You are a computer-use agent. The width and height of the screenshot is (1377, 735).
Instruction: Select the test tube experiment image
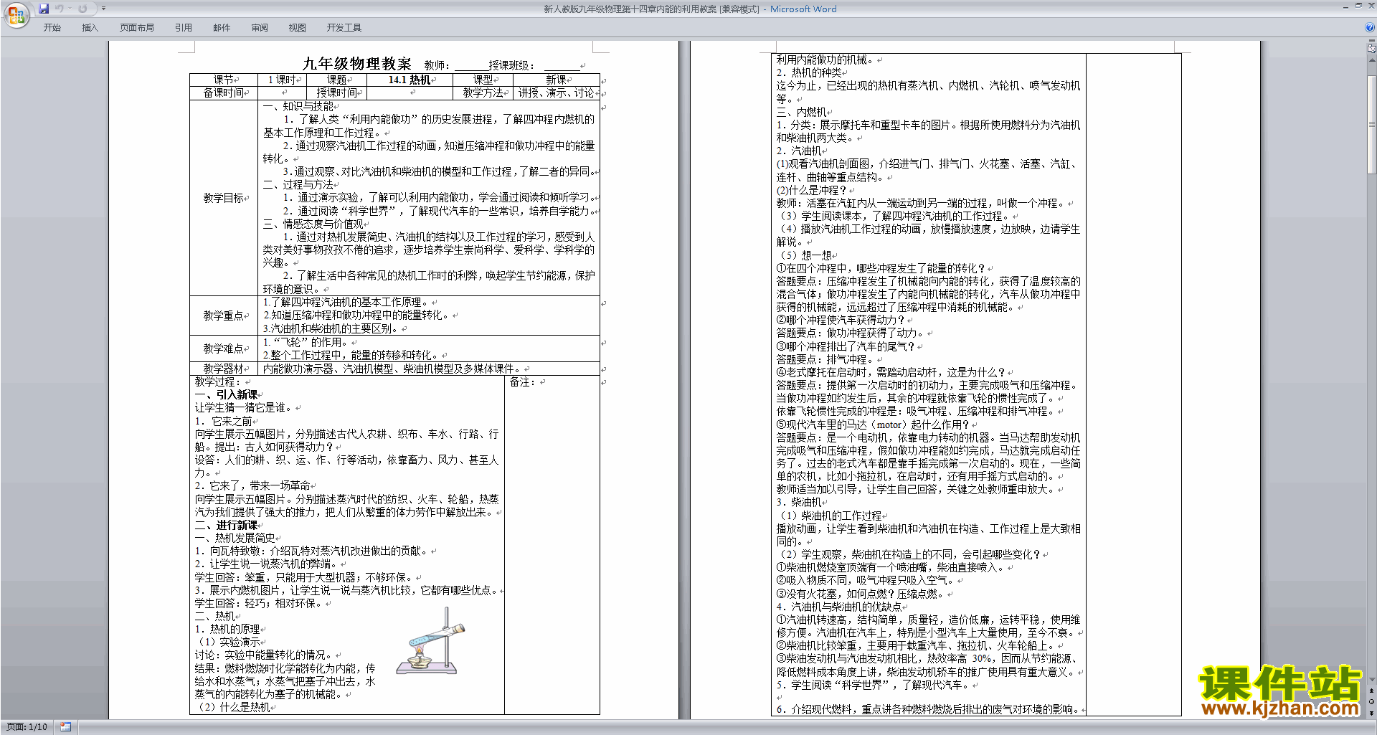click(x=432, y=641)
